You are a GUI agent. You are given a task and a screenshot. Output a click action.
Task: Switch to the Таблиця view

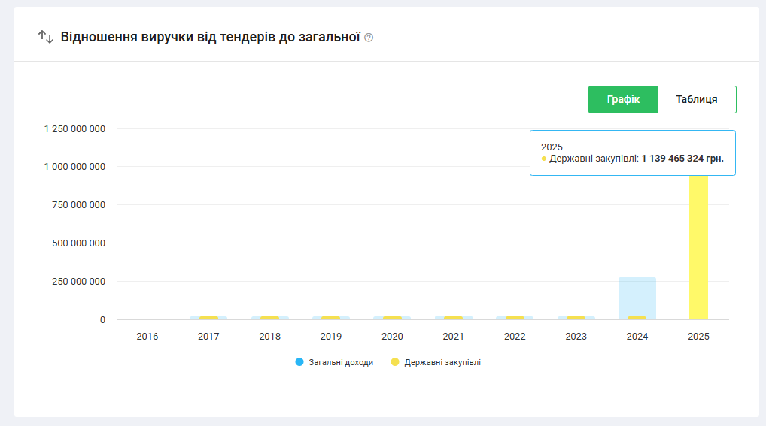click(696, 99)
